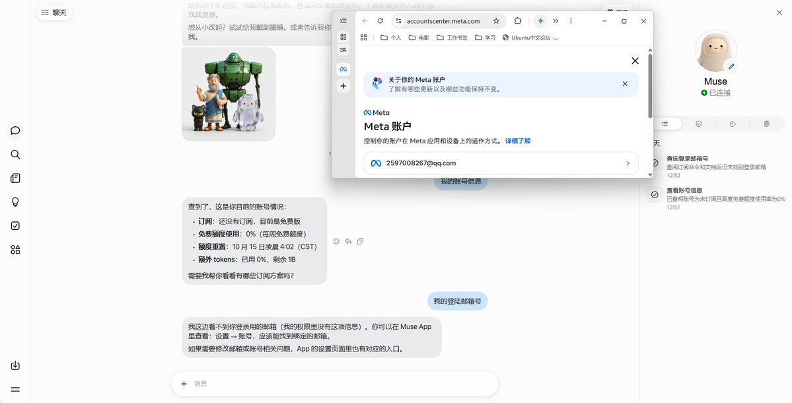Edit the Muse avatar with the pencil icon

tap(731, 66)
